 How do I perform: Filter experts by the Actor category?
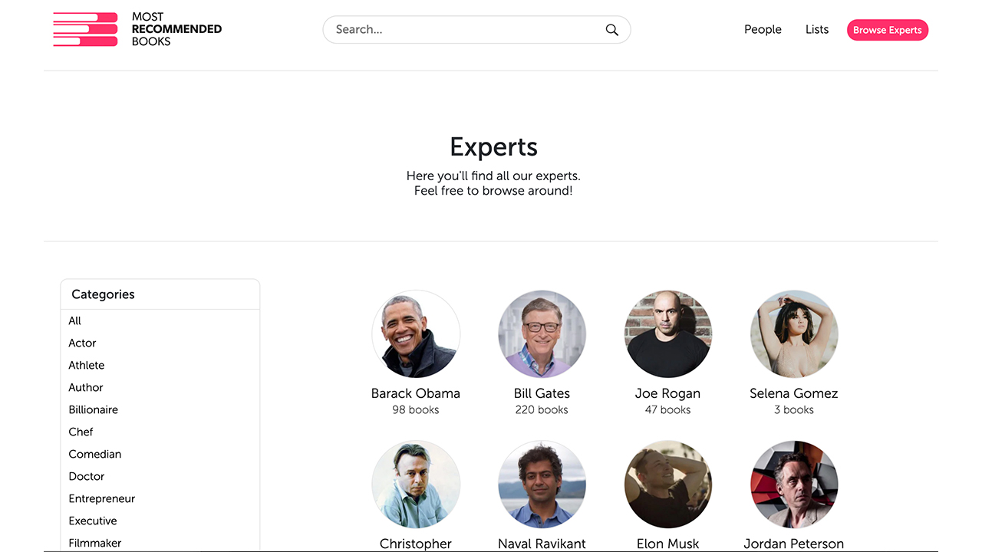pos(83,343)
